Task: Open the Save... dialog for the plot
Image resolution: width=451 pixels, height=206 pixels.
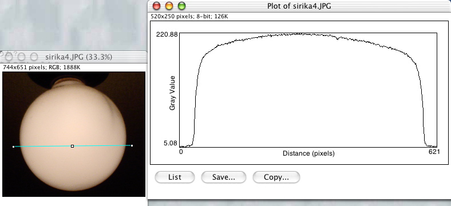Action: click(x=223, y=177)
